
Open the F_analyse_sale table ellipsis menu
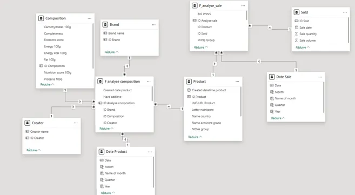(243, 5)
